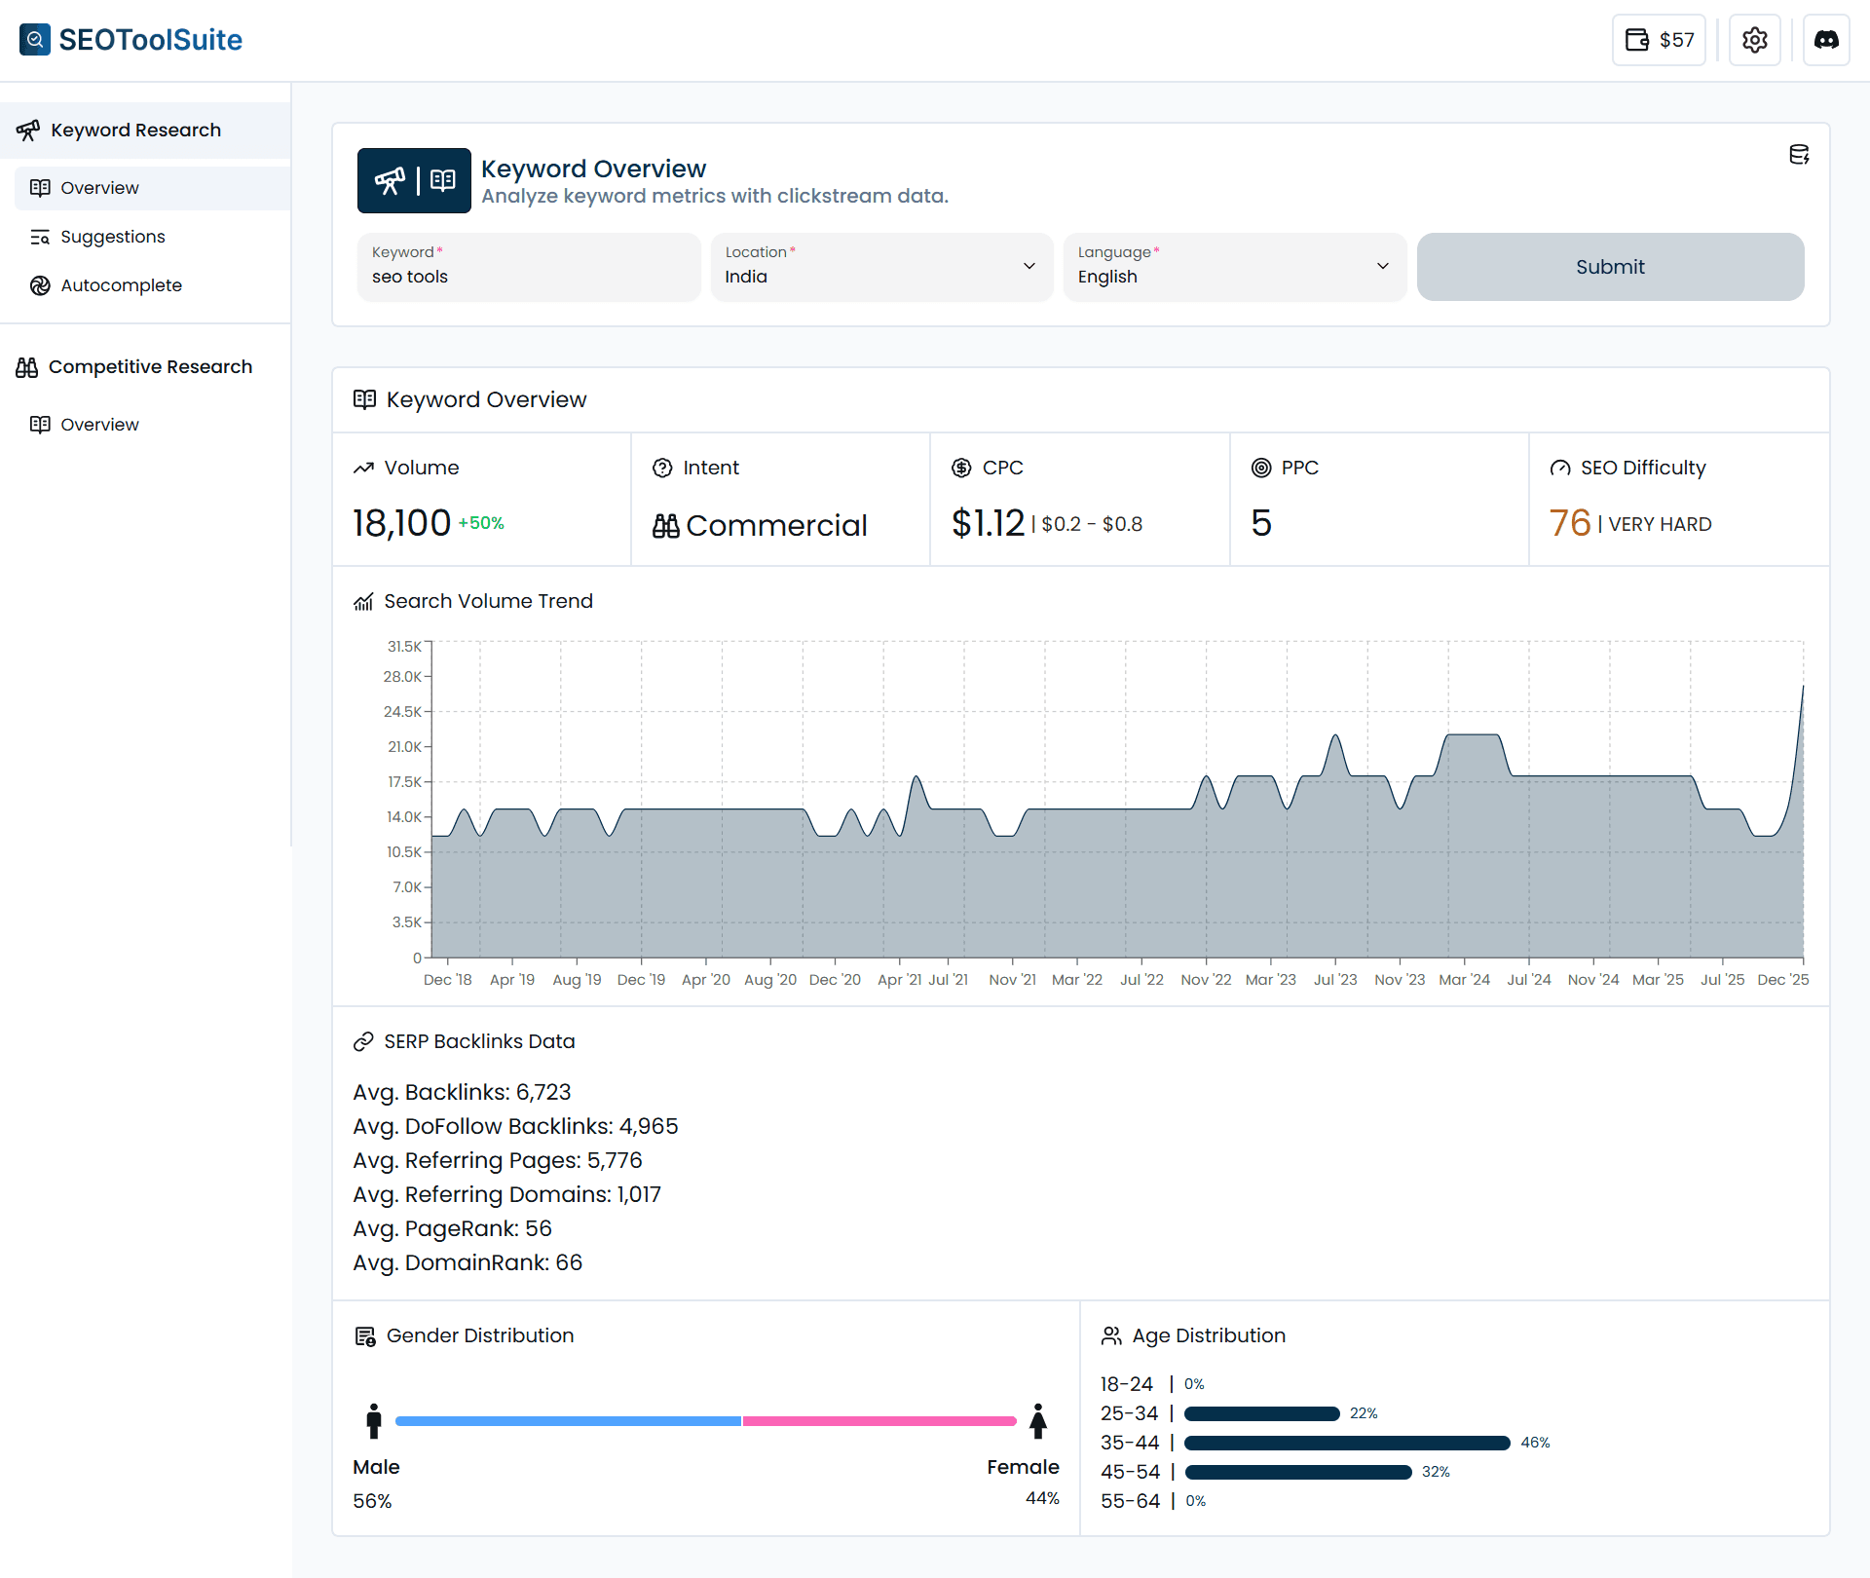Click the Search Volume Trend chart icon

click(363, 601)
